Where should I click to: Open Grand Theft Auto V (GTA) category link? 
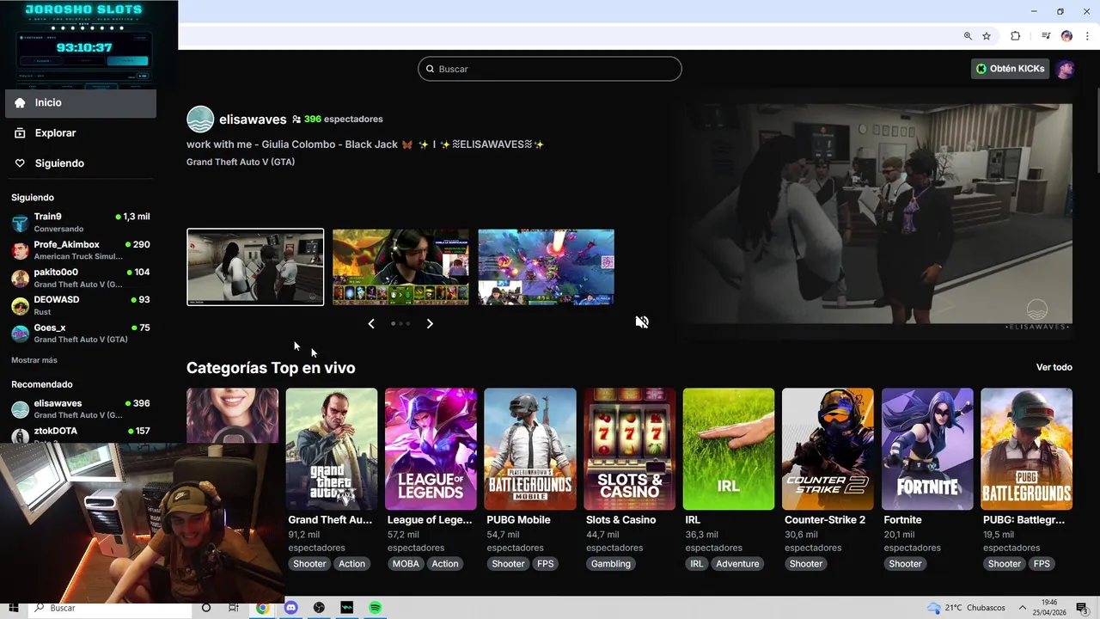pos(241,162)
